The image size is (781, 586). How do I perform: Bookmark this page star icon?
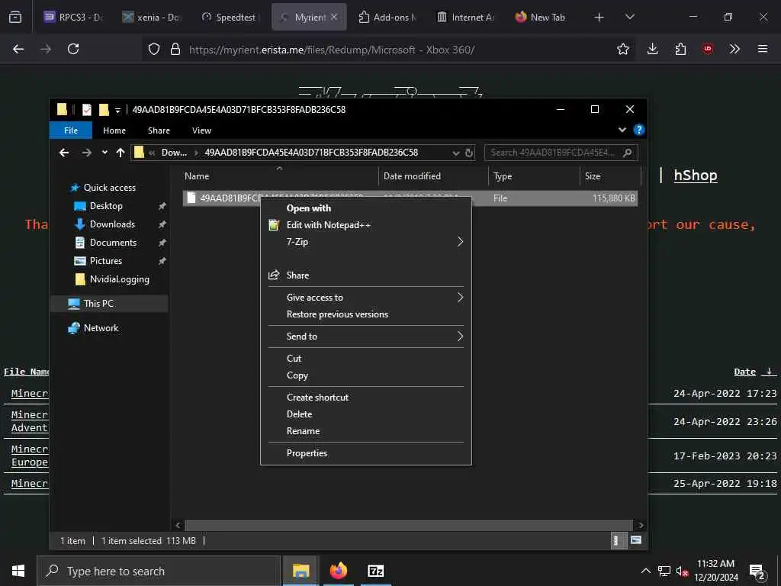click(622, 49)
